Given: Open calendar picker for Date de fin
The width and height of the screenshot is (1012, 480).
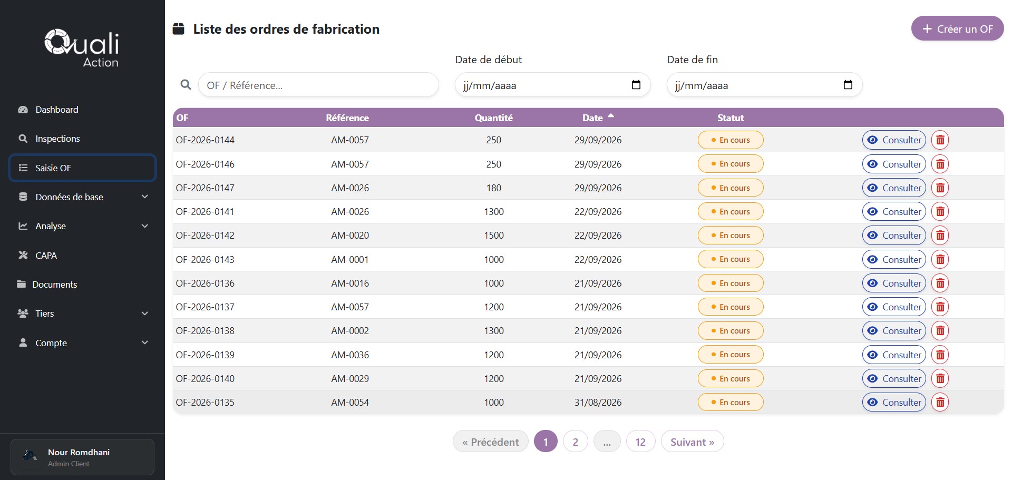Looking at the screenshot, I should pyautogui.click(x=848, y=85).
